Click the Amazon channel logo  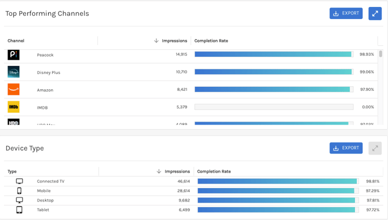coord(14,89)
